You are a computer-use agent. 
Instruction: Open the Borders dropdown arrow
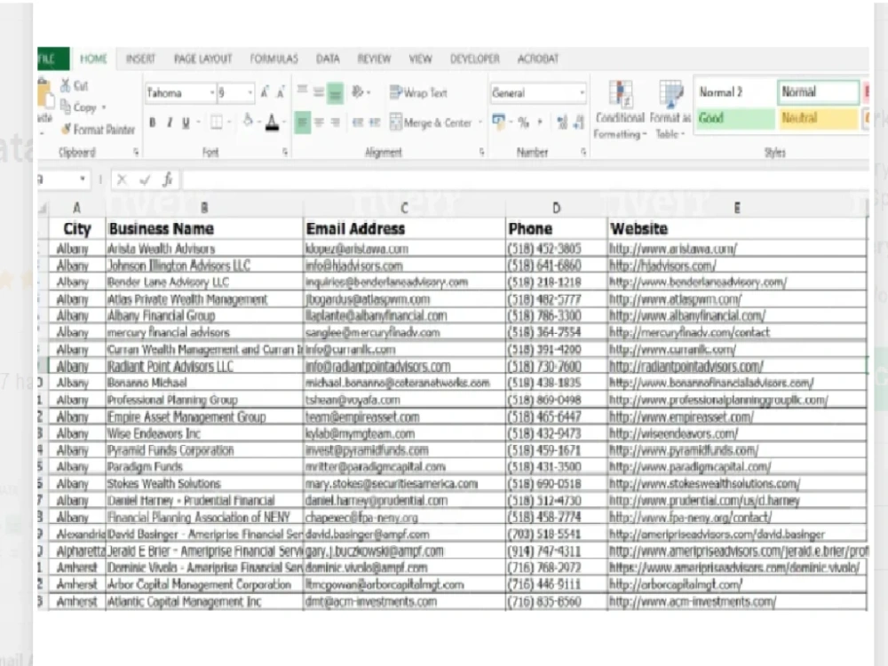229,123
